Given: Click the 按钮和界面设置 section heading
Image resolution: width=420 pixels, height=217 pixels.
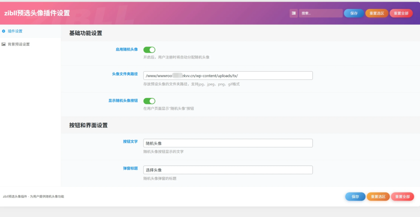Looking at the screenshot, I should click(89, 125).
